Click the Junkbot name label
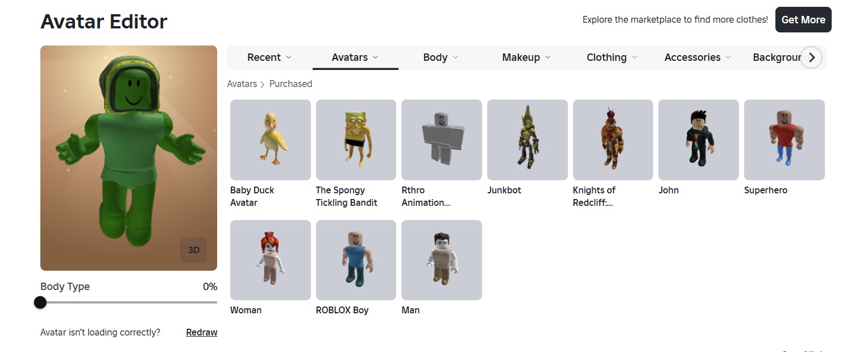This screenshot has width=851, height=352. [x=504, y=190]
